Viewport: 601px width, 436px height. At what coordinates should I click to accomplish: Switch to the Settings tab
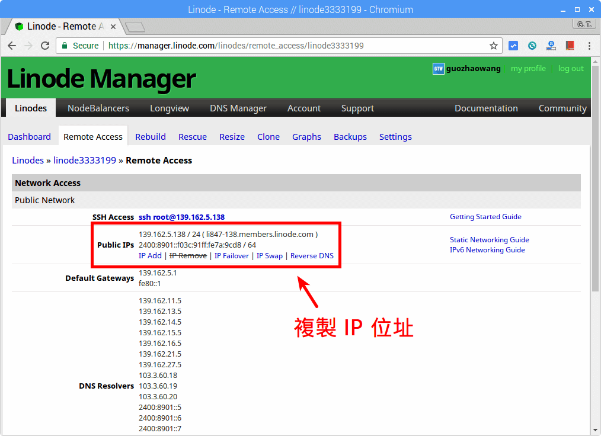(x=395, y=136)
